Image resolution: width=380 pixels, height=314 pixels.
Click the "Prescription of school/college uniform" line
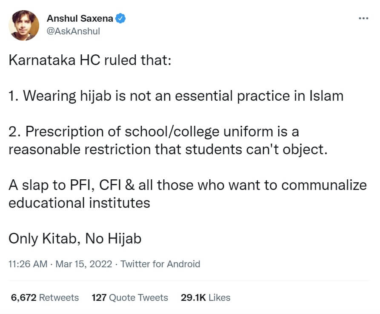153,131
